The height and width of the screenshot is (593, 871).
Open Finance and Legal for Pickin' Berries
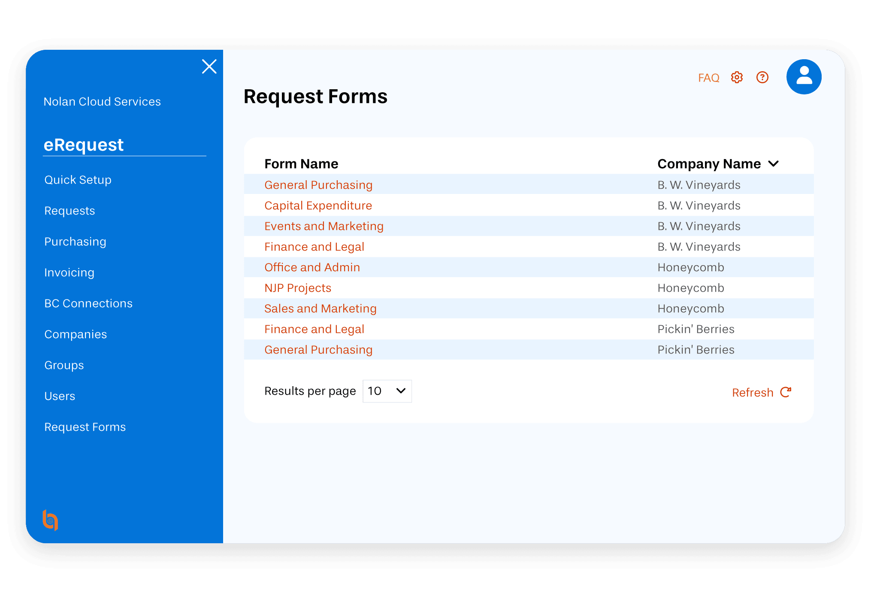tap(314, 329)
